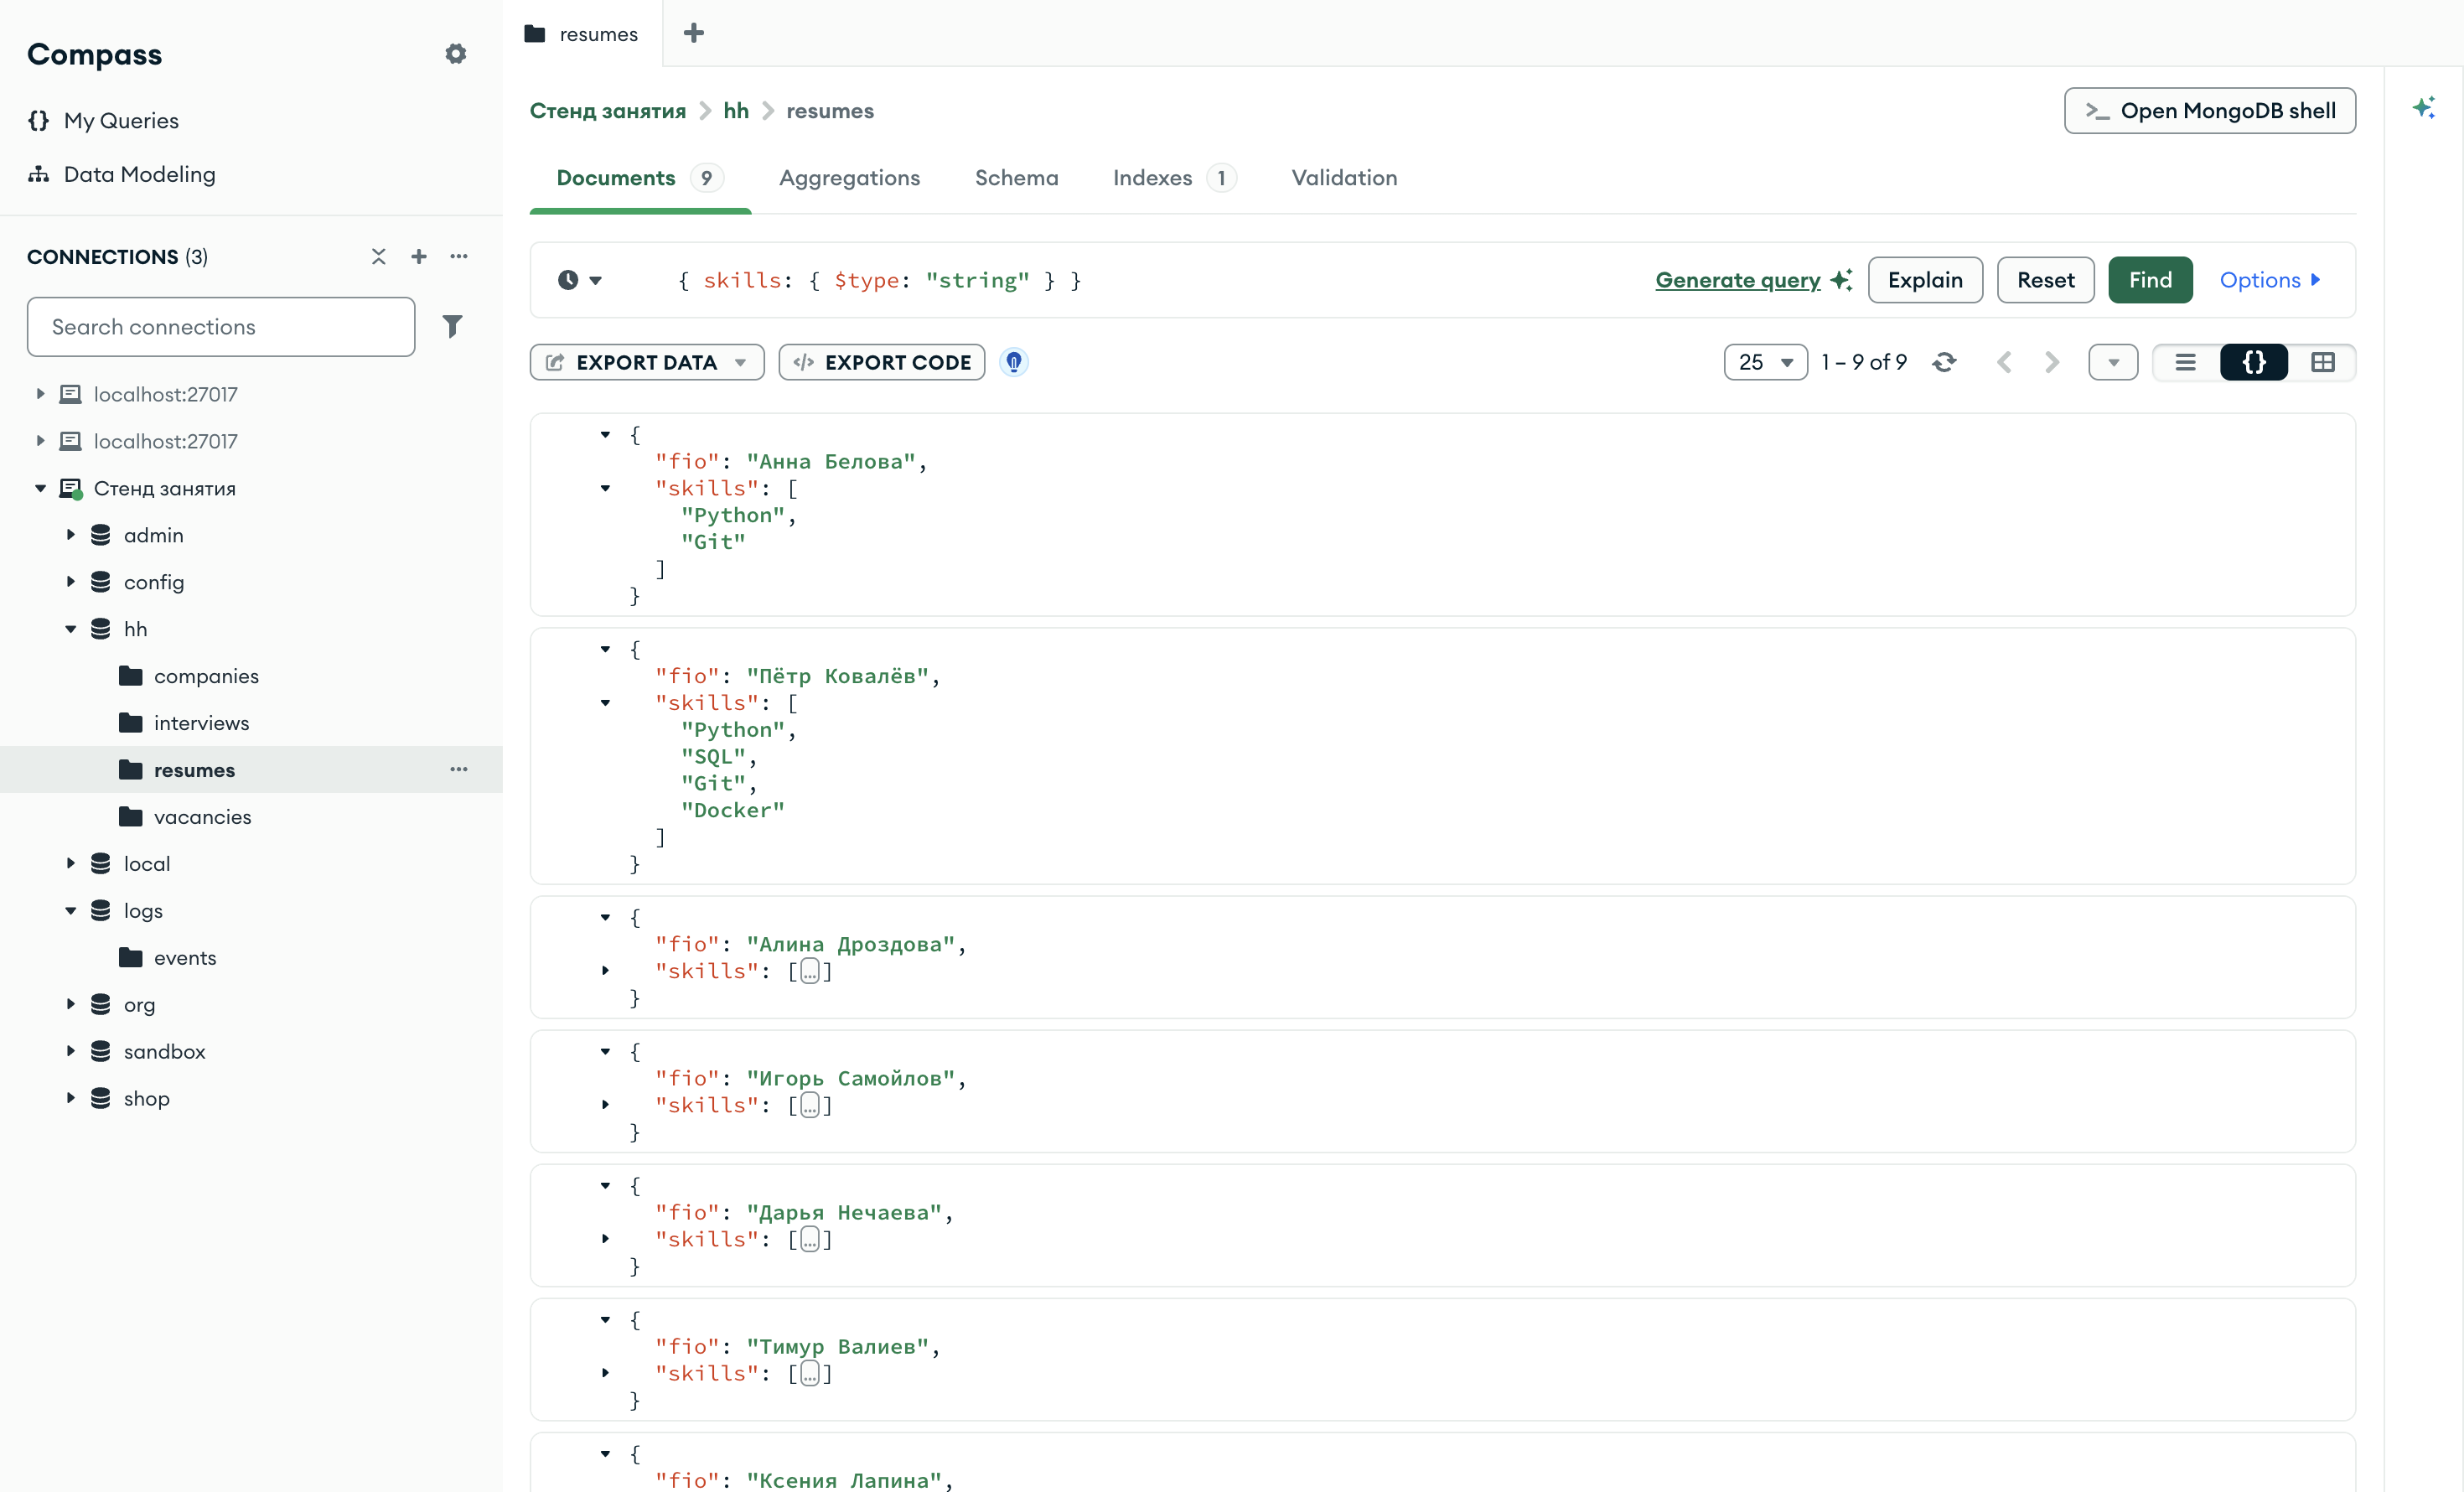Click the lightbulb insight icon

pyautogui.click(x=1014, y=362)
